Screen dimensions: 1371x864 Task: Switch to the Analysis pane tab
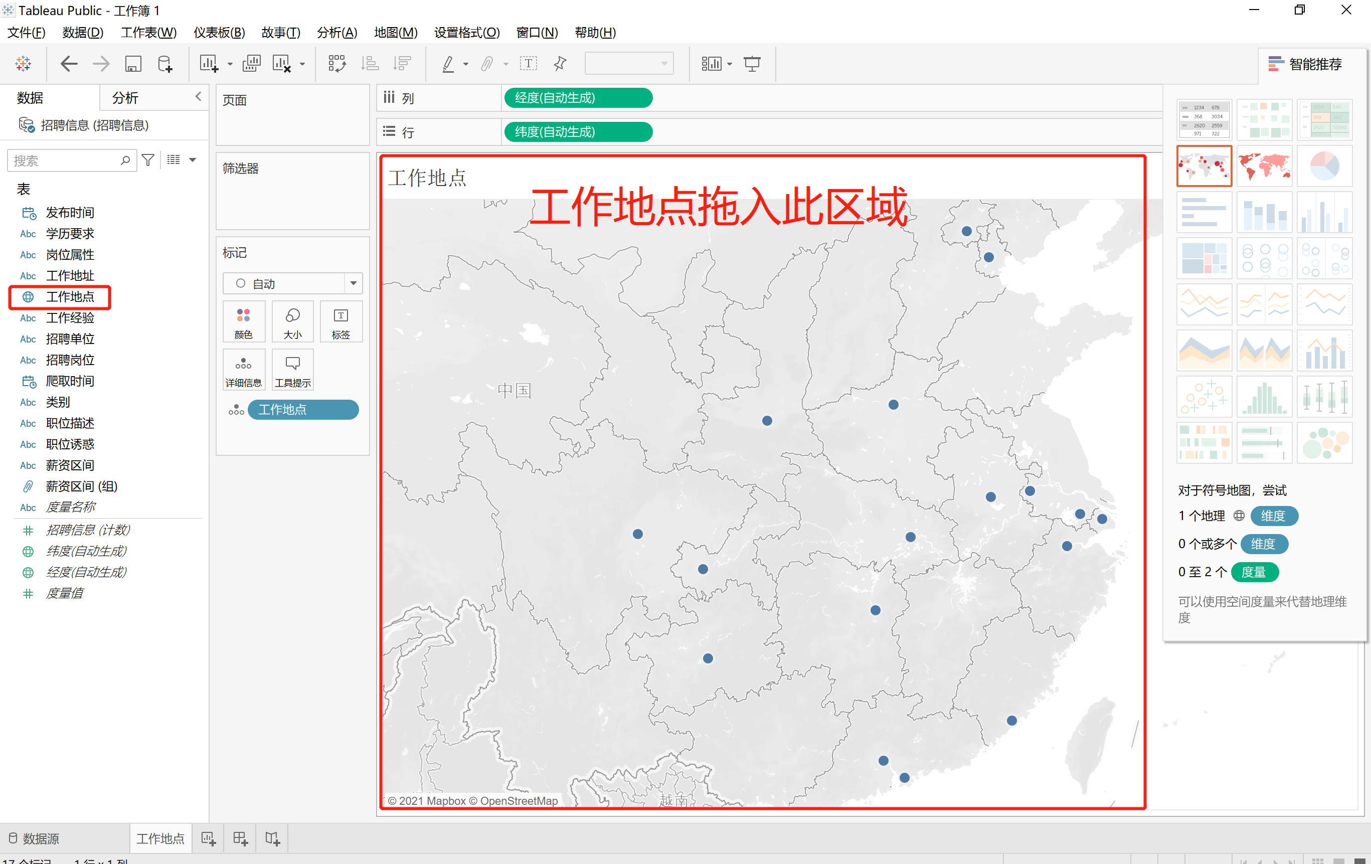click(x=125, y=98)
